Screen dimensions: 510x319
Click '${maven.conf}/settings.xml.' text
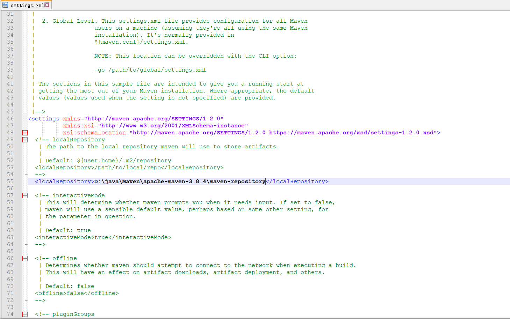(x=142, y=42)
